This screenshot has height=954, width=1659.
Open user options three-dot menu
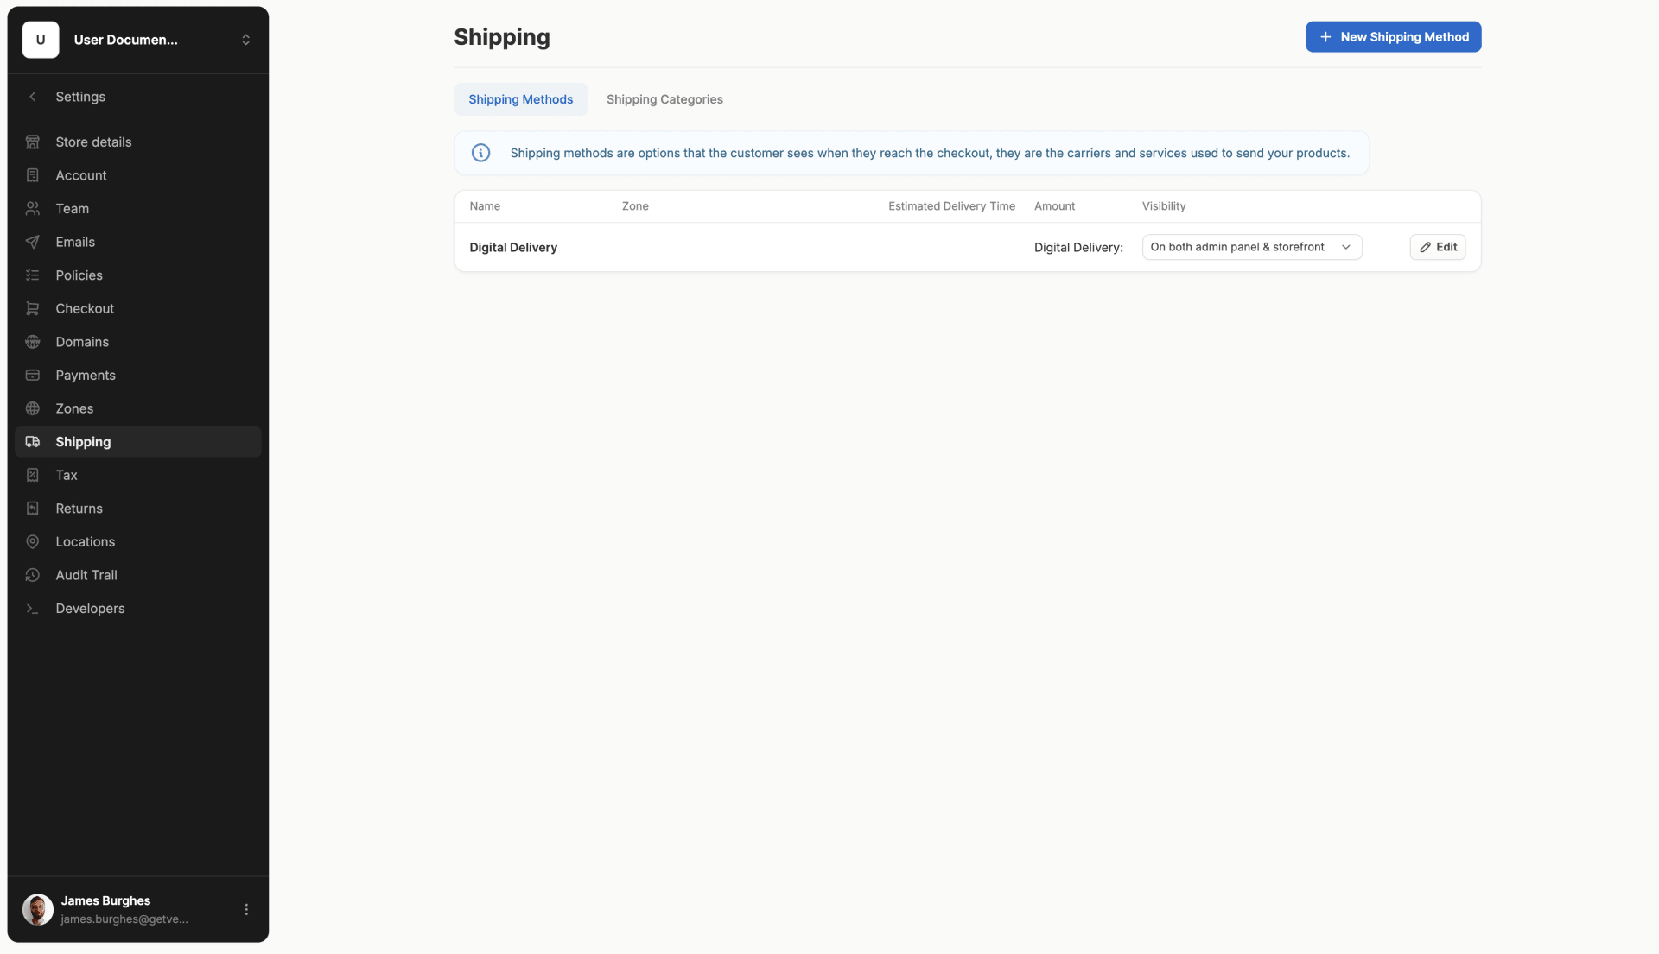pyautogui.click(x=246, y=910)
